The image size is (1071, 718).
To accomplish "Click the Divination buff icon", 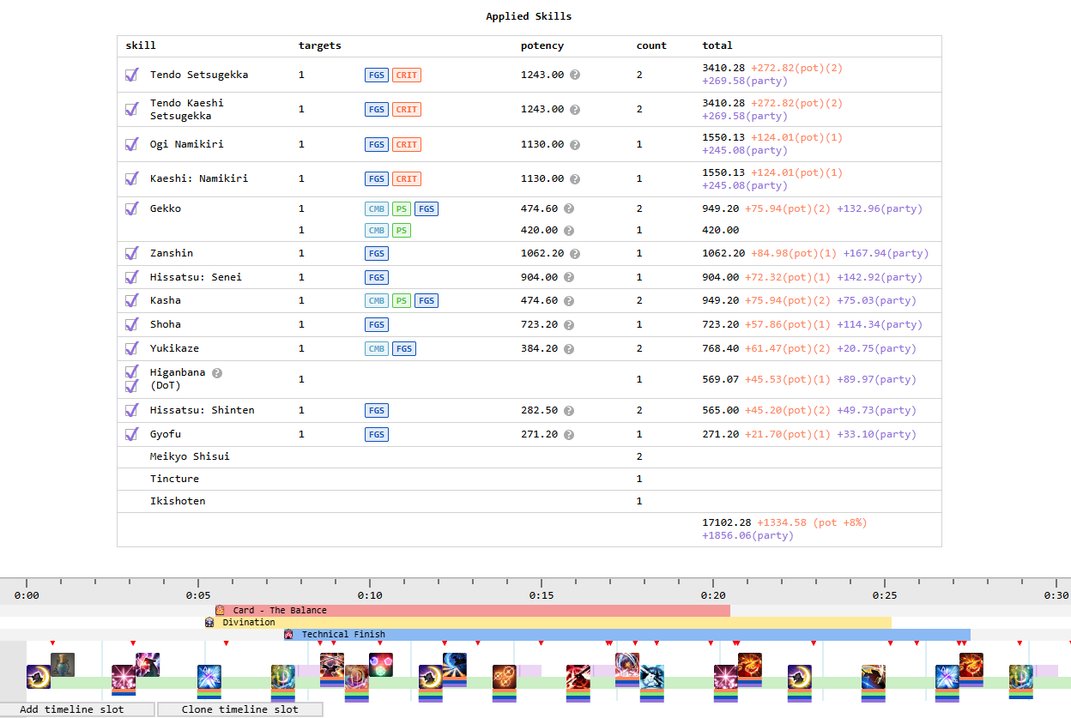I will coord(209,623).
